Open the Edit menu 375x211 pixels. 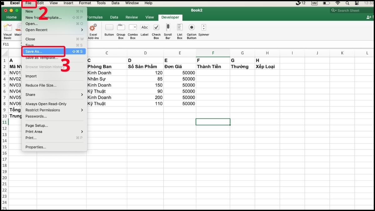click(41, 3)
